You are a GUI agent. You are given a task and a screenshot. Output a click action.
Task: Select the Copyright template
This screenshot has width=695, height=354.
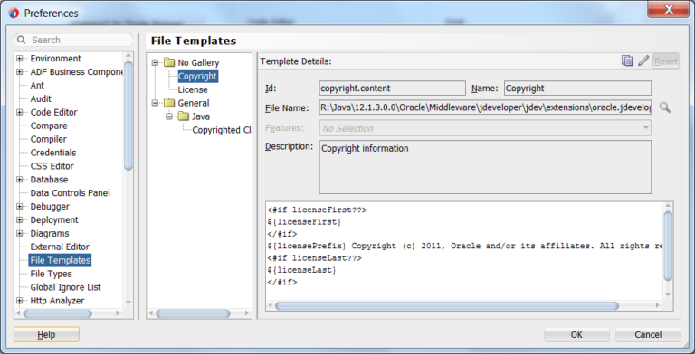coord(197,76)
